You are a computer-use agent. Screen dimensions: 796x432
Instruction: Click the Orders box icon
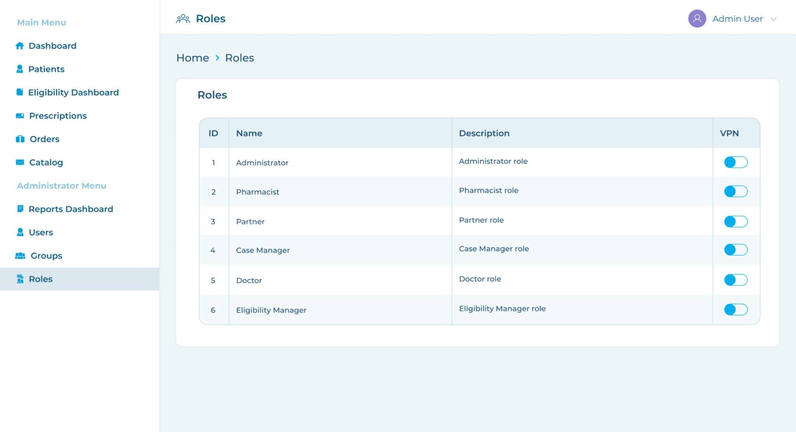[x=20, y=139]
